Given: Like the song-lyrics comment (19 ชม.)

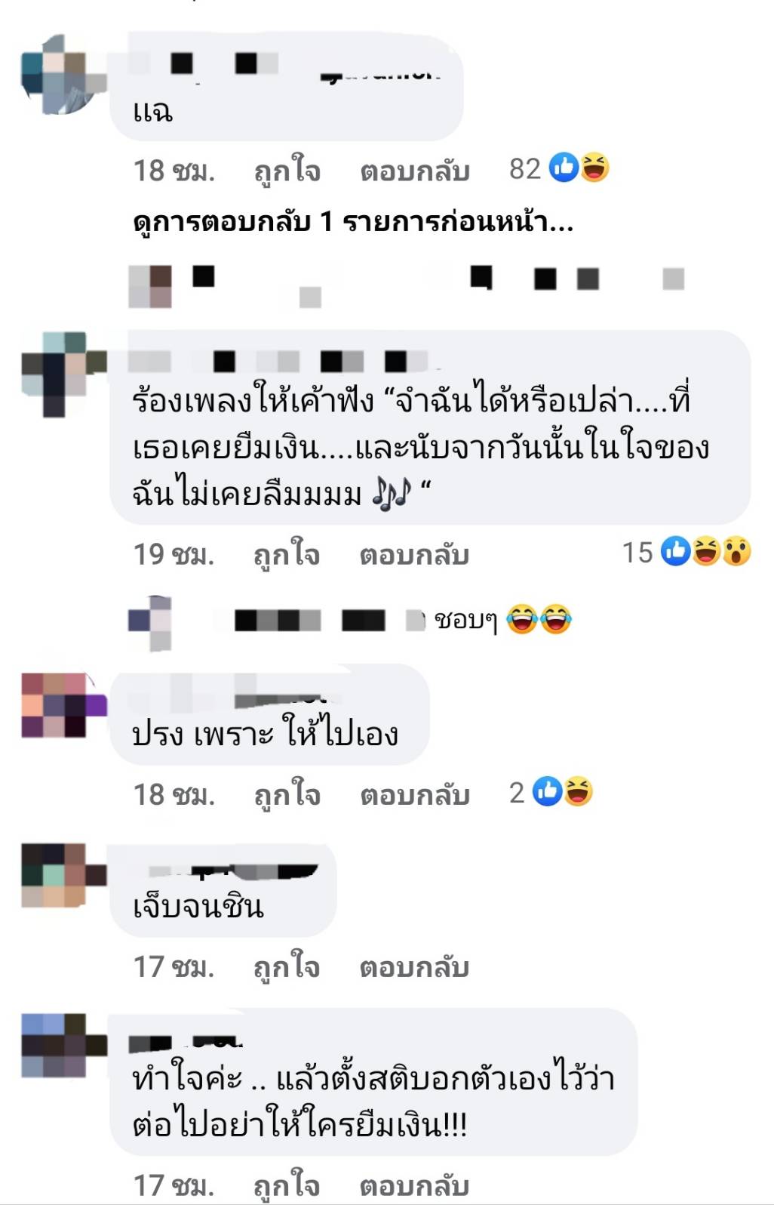Looking at the screenshot, I should [287, 554].
